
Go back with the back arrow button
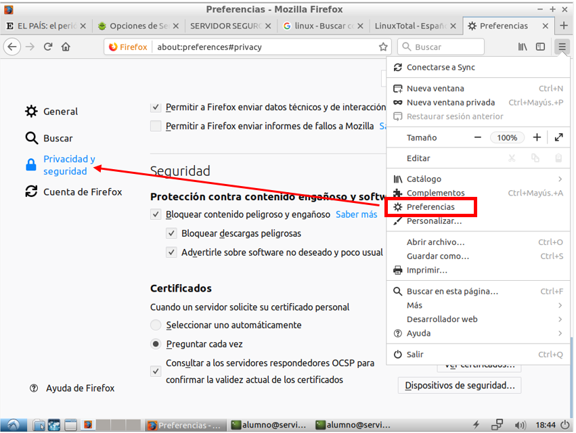[x=12, y=47]
